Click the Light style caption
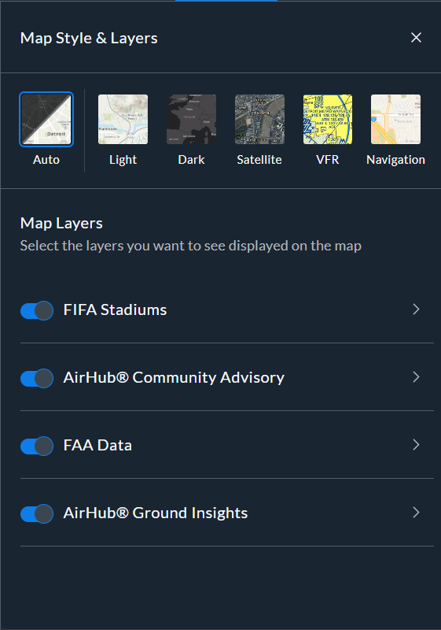The height and width of the screenshot is (630, 441). pyautogui.click(x=123, y=160)
